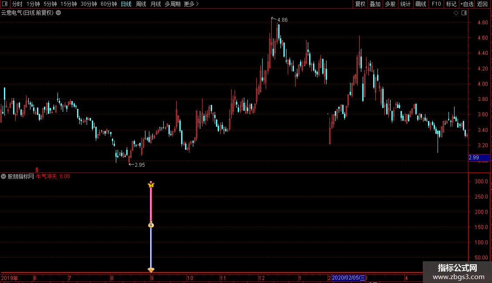Click the 标记 mark button

(451, 4)
